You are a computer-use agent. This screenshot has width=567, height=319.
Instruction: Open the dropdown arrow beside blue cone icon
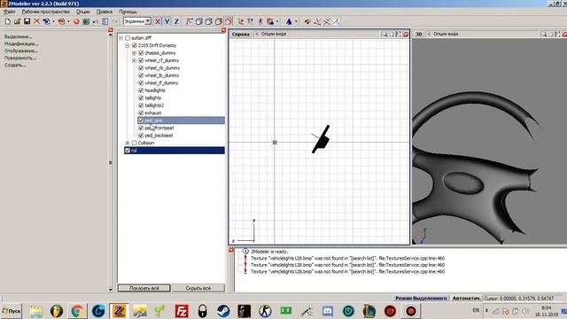(296, 21)
